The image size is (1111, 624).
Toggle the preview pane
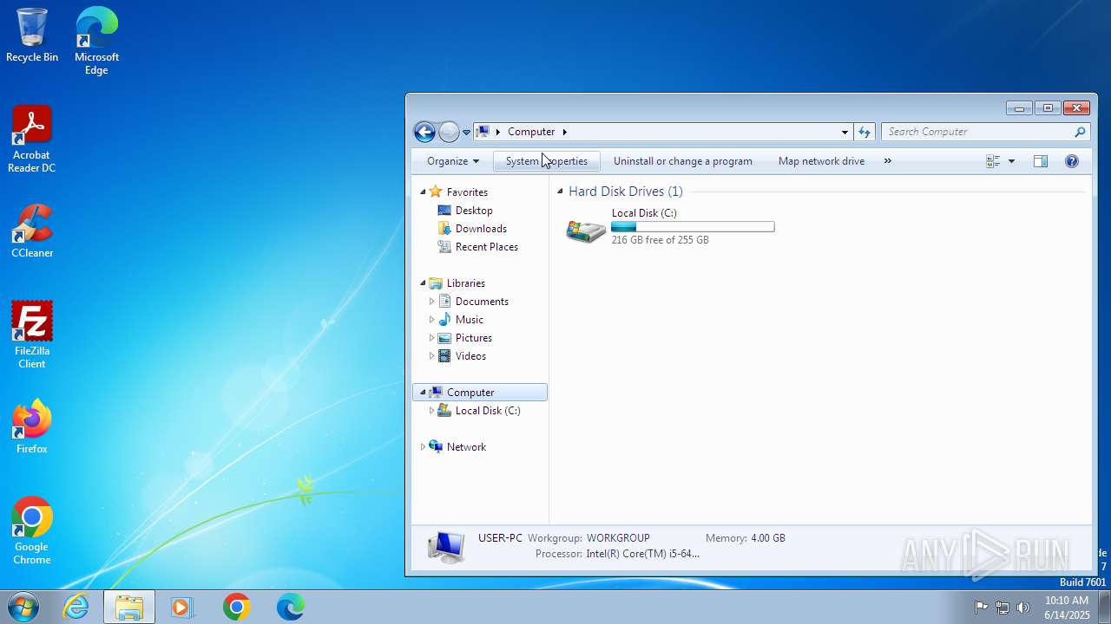click(x=1041, y=161)
